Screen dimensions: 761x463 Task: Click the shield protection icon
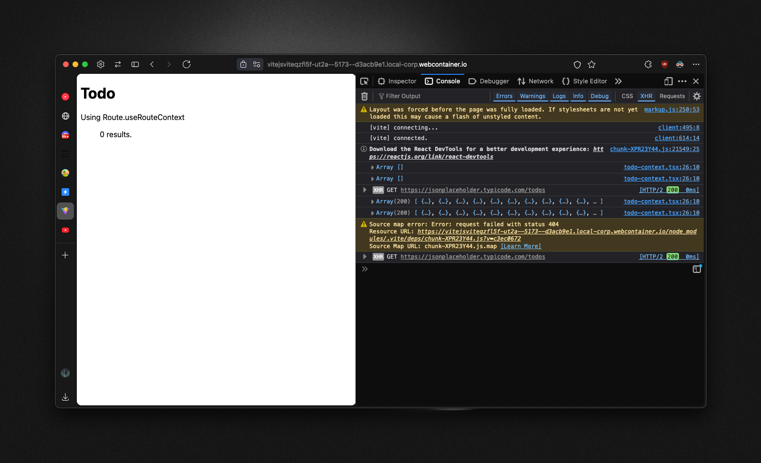tap(577, 64)
